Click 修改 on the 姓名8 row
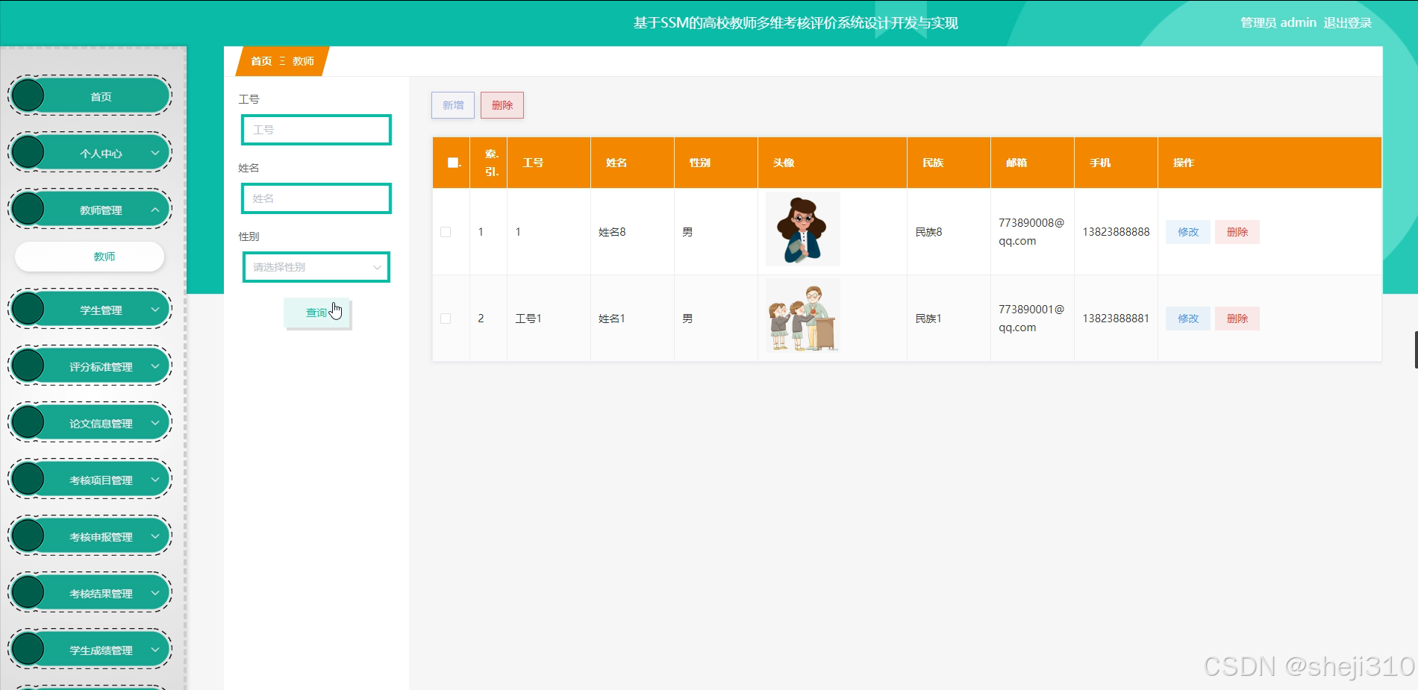 tap(1187, 232)
